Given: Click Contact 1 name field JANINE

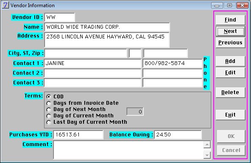Looking at the screenshot, I should pos(92,63).
